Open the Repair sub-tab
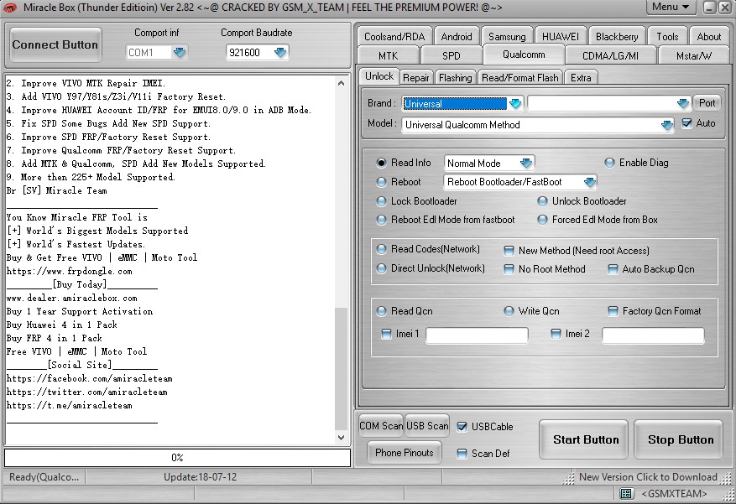The width and height of the screenshot is (736, 504). pos(416,78)
